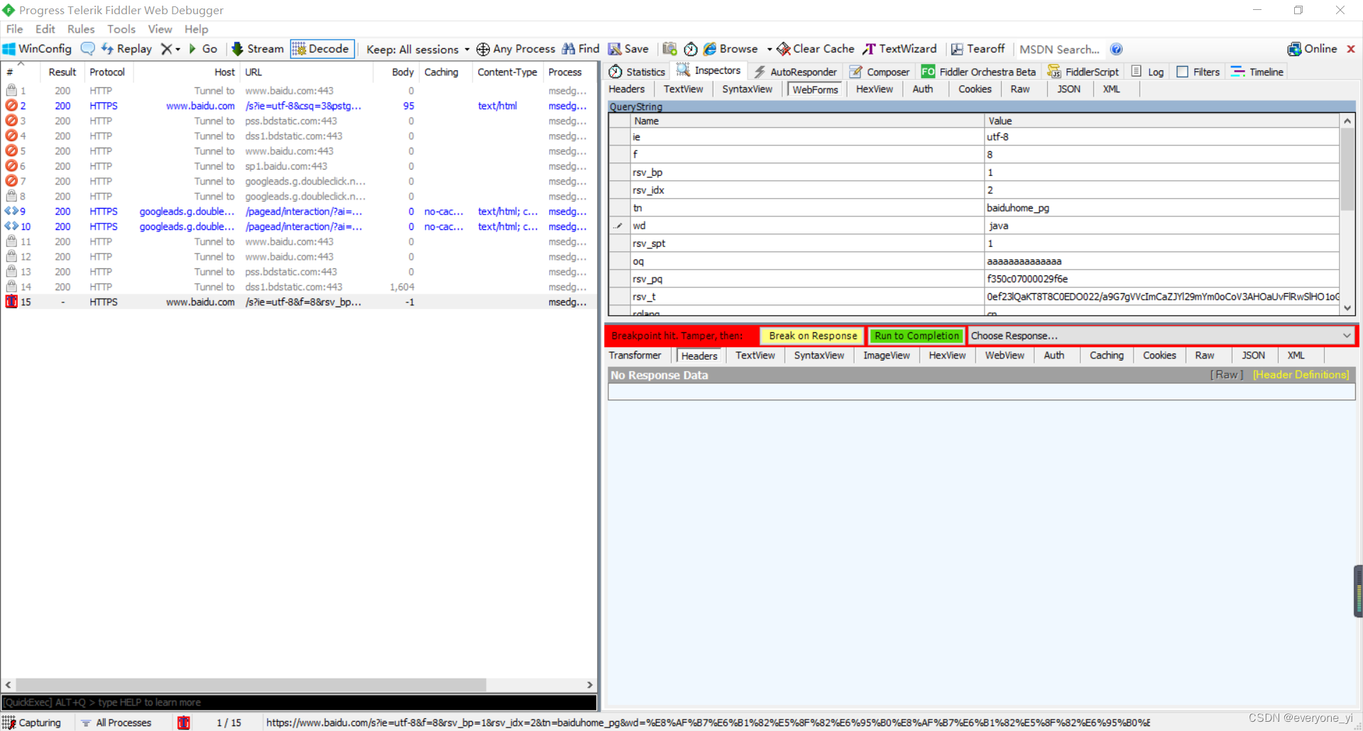The width and height of the screenshot is (1363, 731).
Task: Sort sessions by Result column header
Action: 62,72
